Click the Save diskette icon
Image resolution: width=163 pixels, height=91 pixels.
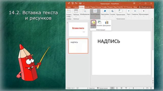[x=80, y=3]
